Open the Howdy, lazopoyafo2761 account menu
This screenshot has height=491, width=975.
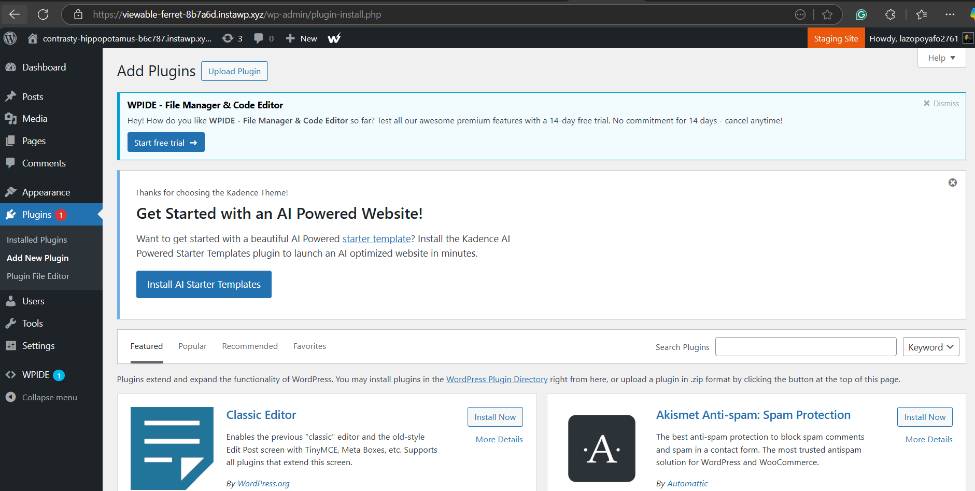(914, 38)
